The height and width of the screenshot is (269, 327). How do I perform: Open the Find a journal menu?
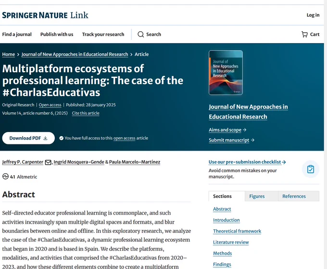click(17, 34)
